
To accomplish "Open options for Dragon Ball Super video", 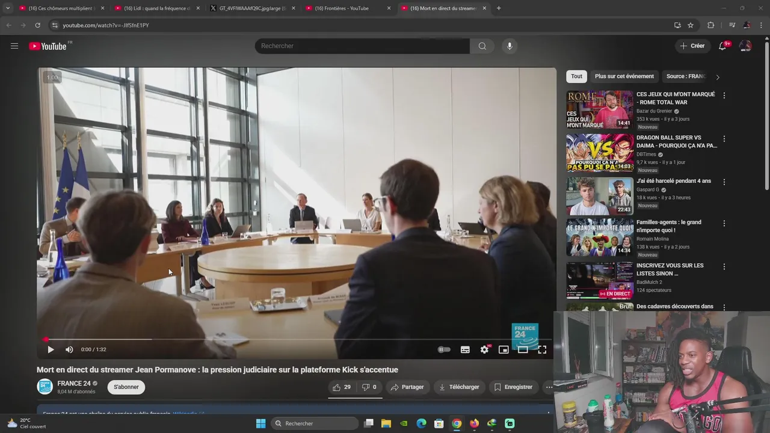I will click(724, 139).
